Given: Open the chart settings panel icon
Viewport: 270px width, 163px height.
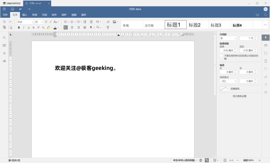Looking at the screenshot, I should pos(265,76).
